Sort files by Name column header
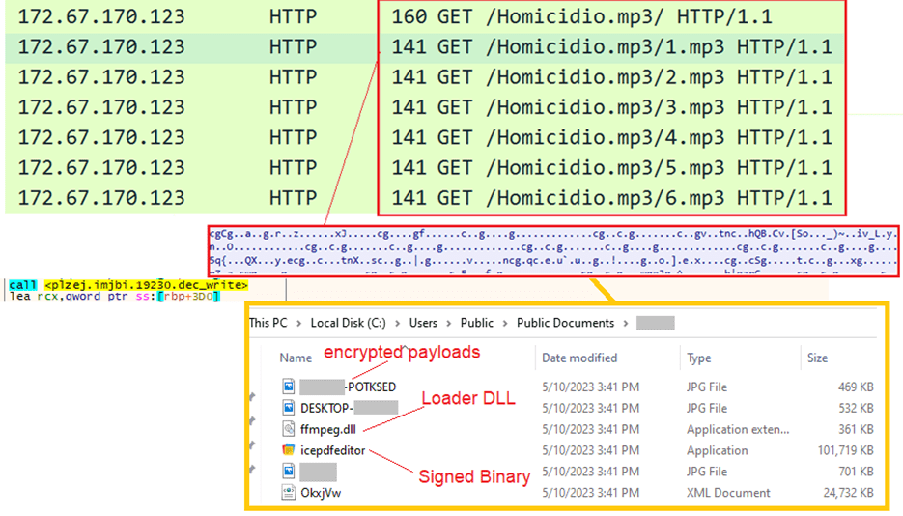This screenshot has width=903, height=516. (x=296, y=358)
